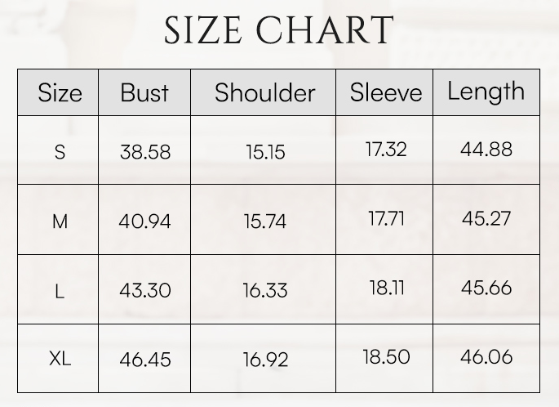Click shoulder value 15.15
Image resolution: width=559 pixels, height=407 pixels.
(x=265, y=151)
